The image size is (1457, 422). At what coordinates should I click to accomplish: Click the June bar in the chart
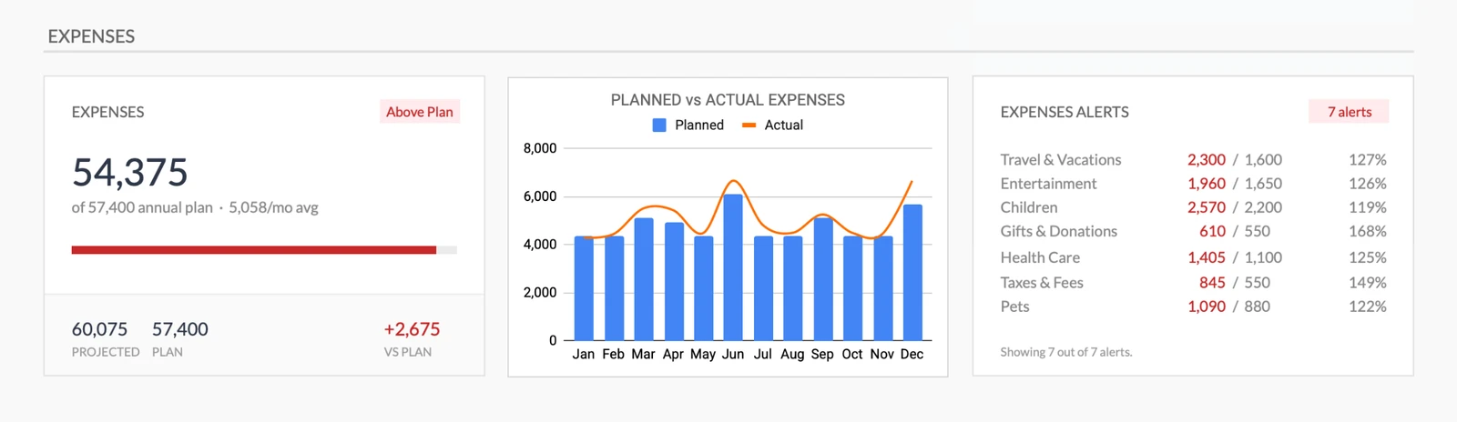[732, 268]
